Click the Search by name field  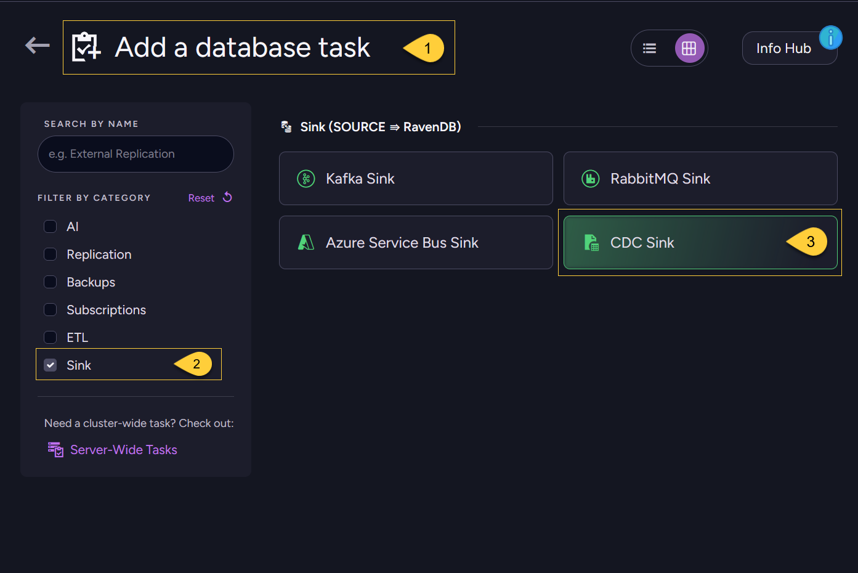click(x=136, y=154)
